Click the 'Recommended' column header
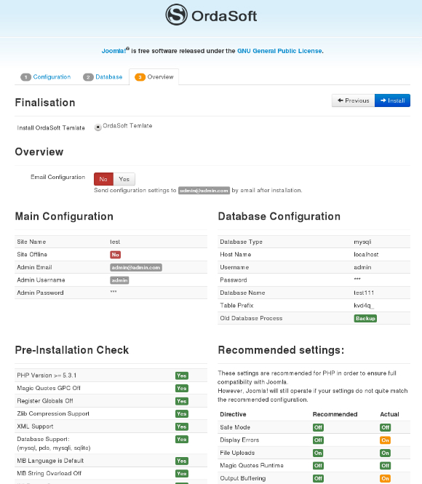This screenshot has height=484, width=422. pyautogui.click(x=335, y=414)
